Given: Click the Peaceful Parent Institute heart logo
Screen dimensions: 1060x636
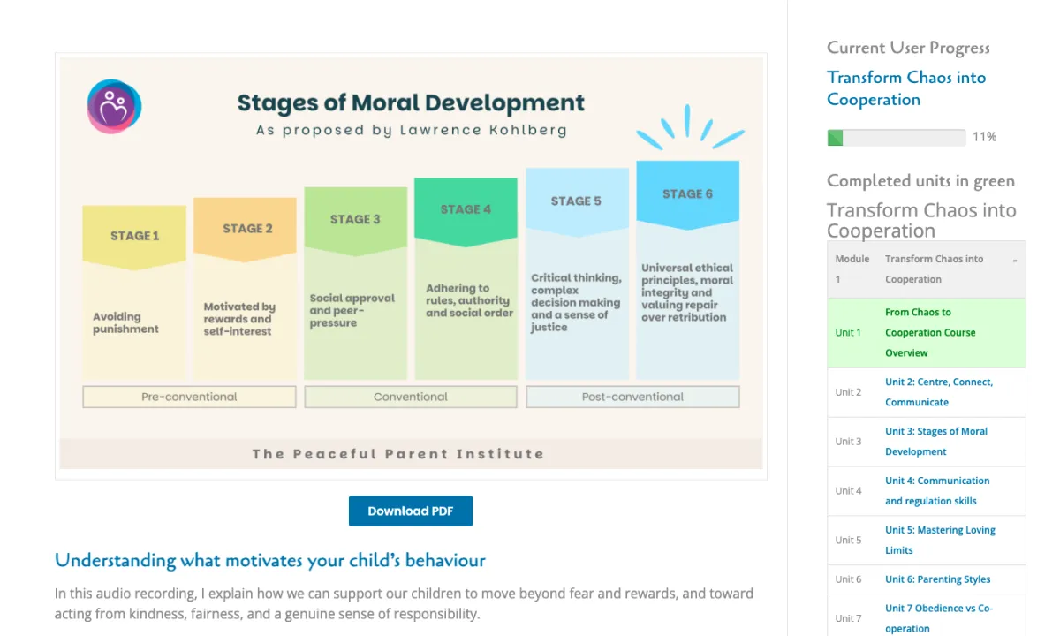Looking at the screenshot, I should [x=114, y=106].
